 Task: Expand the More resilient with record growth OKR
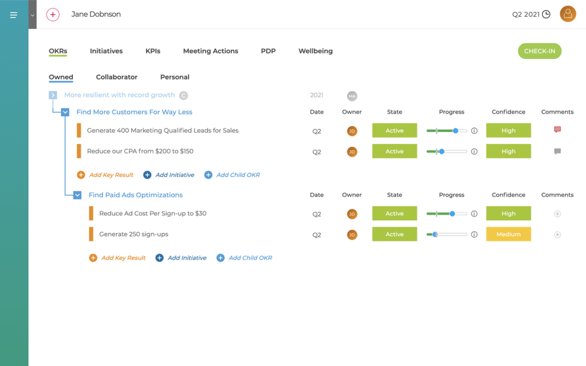(x=53, y=95)
